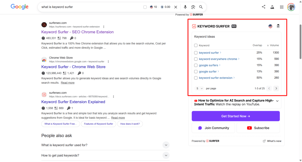The image size is (302, 162).
Task: Go to previous page of keyword ideas
Action: 269,88
